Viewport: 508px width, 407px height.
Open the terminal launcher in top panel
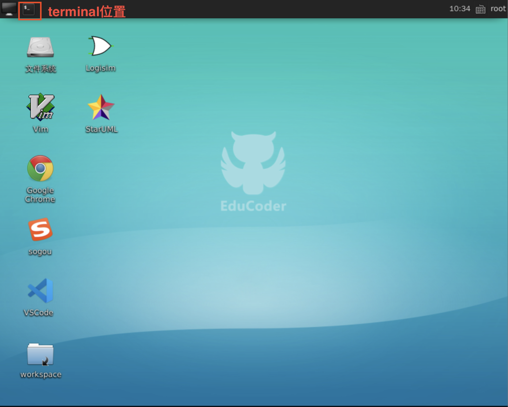click(29, 10)
